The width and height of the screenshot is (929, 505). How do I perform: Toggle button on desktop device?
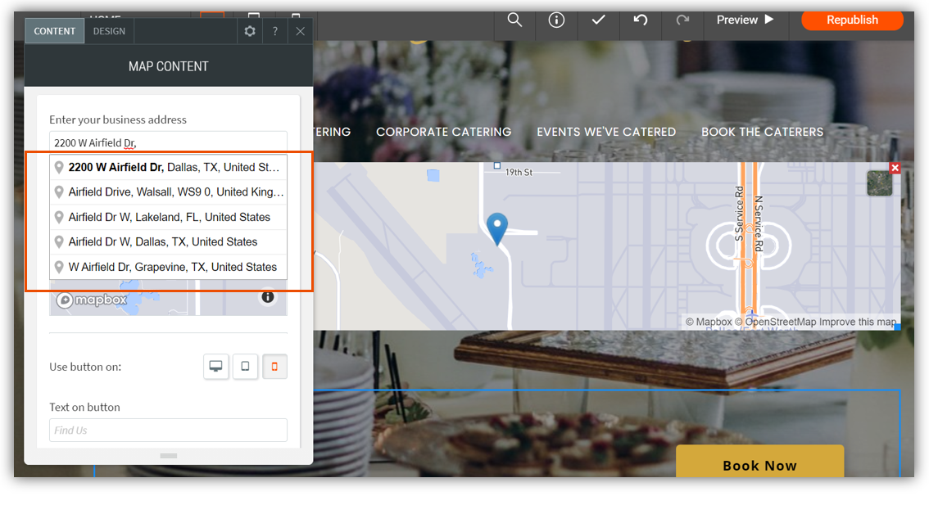click(x=216, y=367)
